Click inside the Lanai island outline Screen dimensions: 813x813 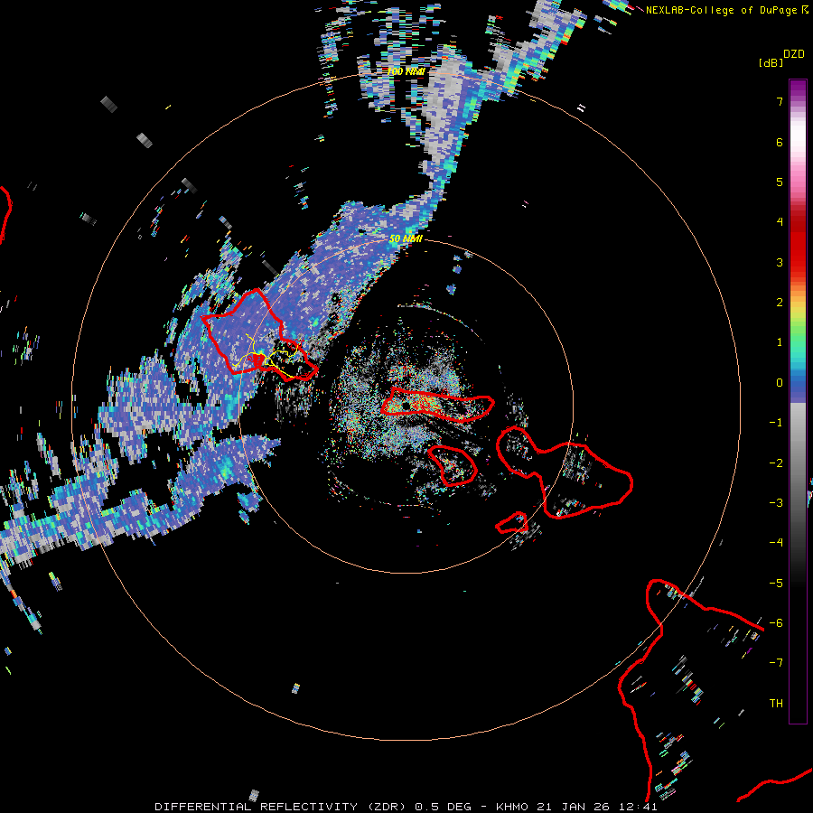[x=453, y=465]
